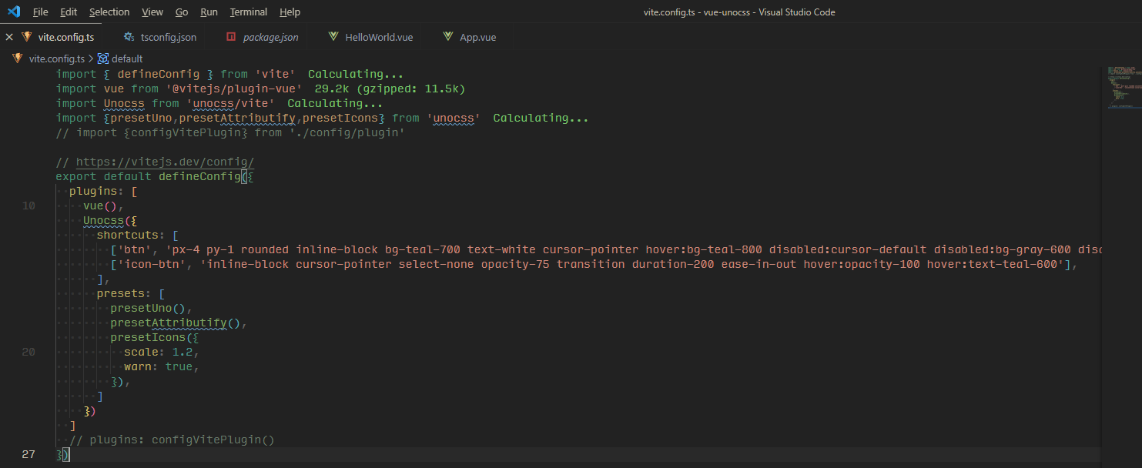
Task: Open the Terminal menu
Action: [248, 12]
